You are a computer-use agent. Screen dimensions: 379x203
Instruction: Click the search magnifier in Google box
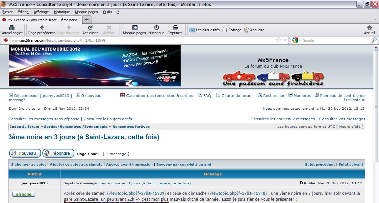pos(374,40)
